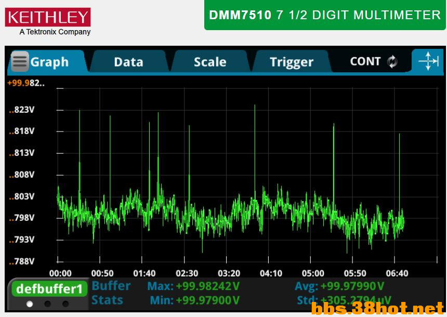Click the +99.982 y-axis top label
The height and width of the screenshot is (317, 447).
(x=26, y=83)
